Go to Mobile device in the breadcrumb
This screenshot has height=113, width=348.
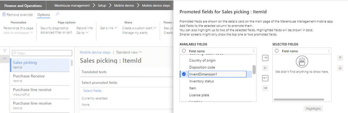click(124, 6)
